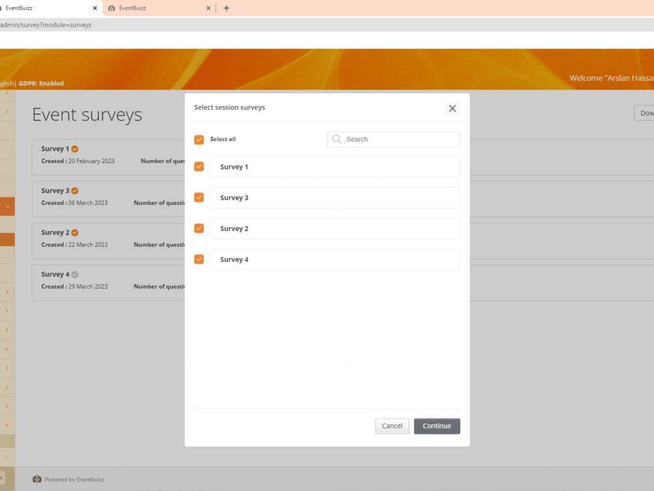Click the checkmark status icon beside Survey 1

click(75, 149)
